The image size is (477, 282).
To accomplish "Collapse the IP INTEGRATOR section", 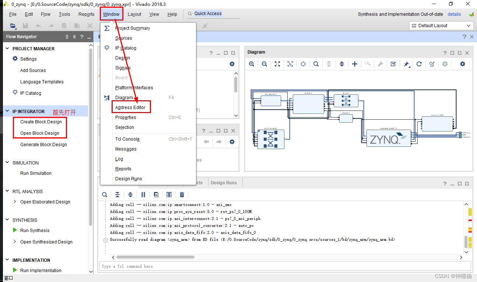I will 7,111.
